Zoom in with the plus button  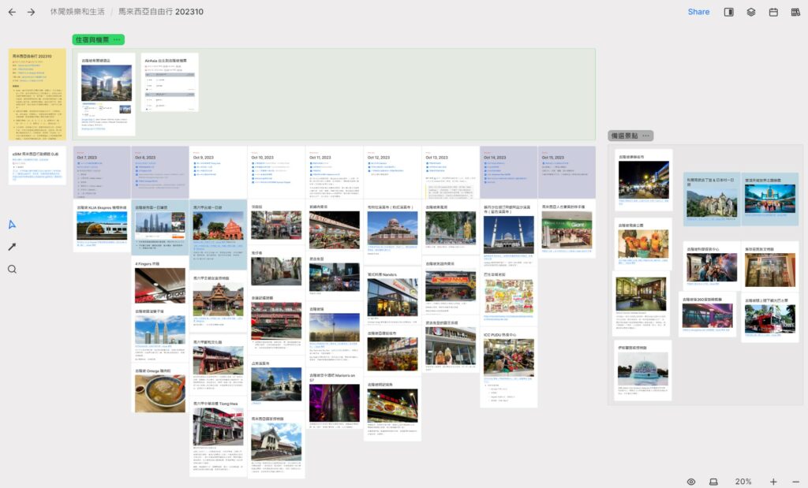click(773, 482)
